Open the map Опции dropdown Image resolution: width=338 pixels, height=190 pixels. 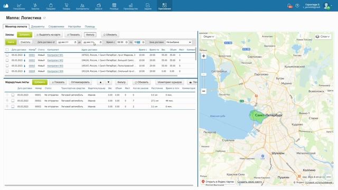[x=209, y=36]
